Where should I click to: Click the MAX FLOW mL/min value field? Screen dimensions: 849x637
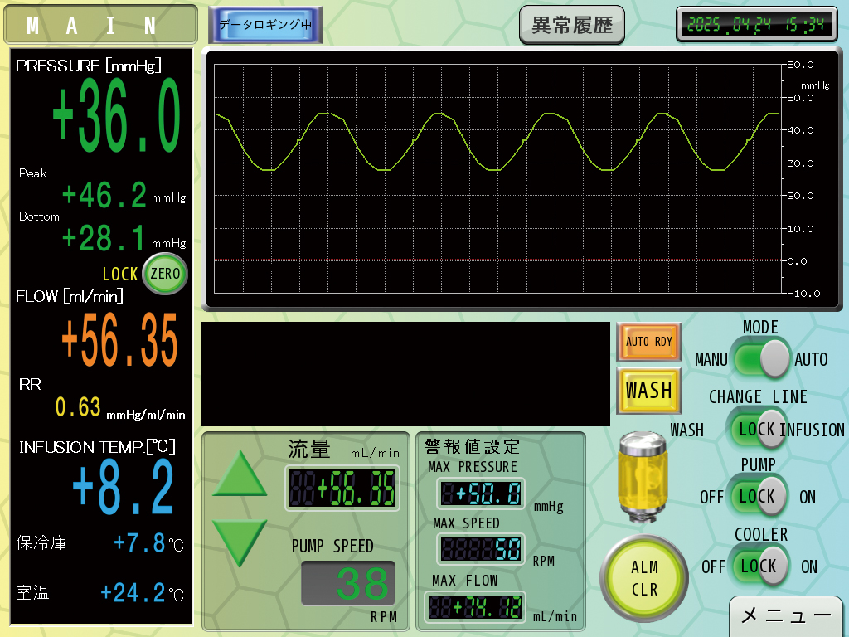pos(475,606)
